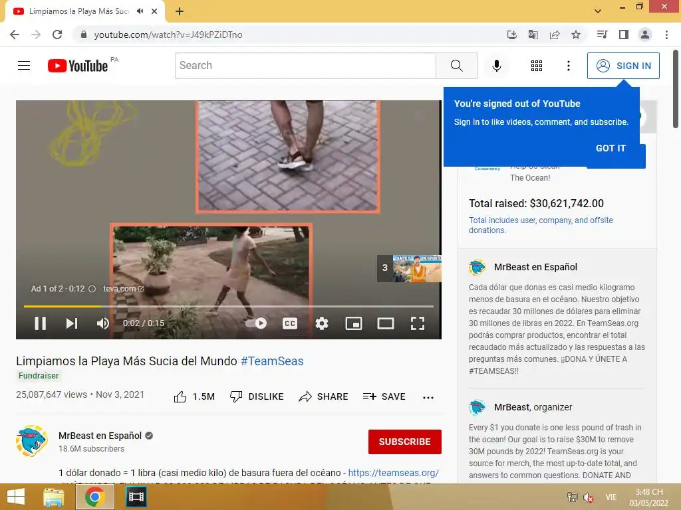
Task: Click the muted volume tray icon
Action: pyautogui.click(x=589, y=497)
